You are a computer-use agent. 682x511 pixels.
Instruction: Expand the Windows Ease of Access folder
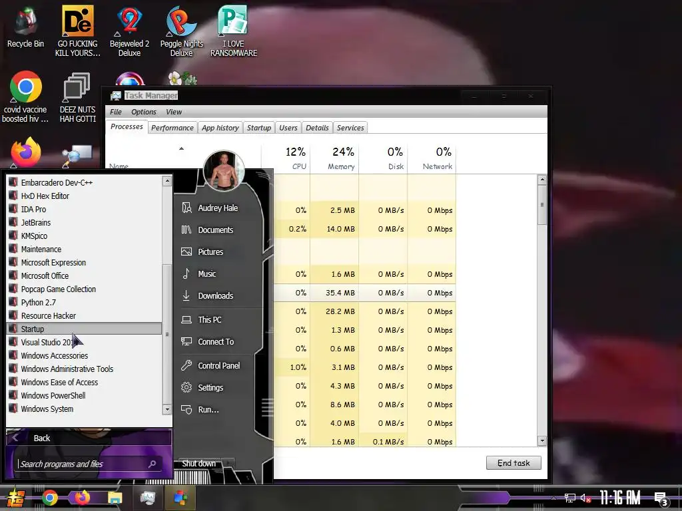pyautogui.click(x=85, y=383)
